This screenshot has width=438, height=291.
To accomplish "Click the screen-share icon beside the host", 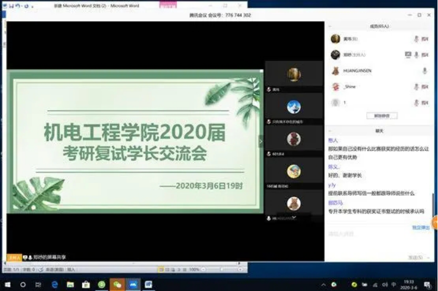I will [407, 55].
